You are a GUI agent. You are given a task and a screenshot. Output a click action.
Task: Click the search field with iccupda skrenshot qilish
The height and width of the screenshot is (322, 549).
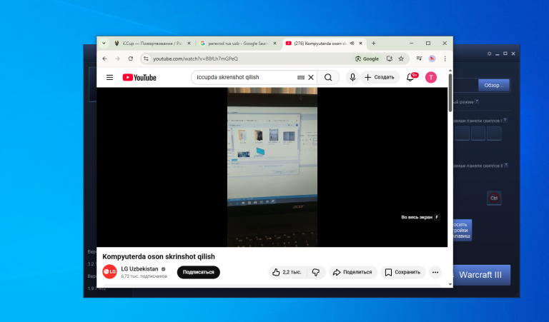(245, 77)
